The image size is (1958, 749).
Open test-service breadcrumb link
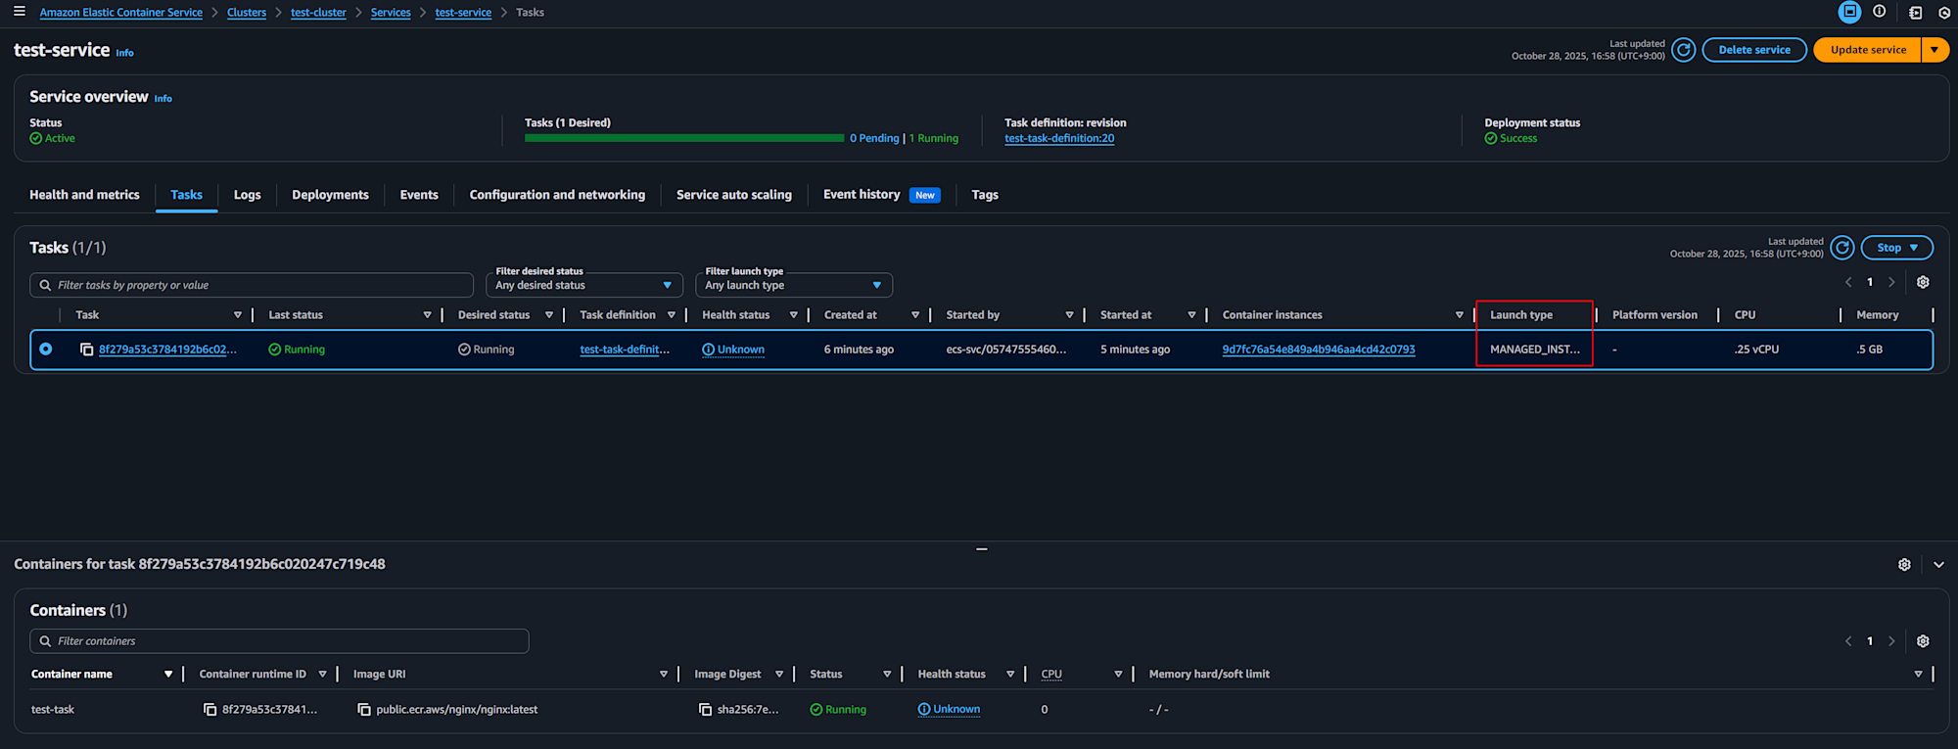(x=463, y=13)
